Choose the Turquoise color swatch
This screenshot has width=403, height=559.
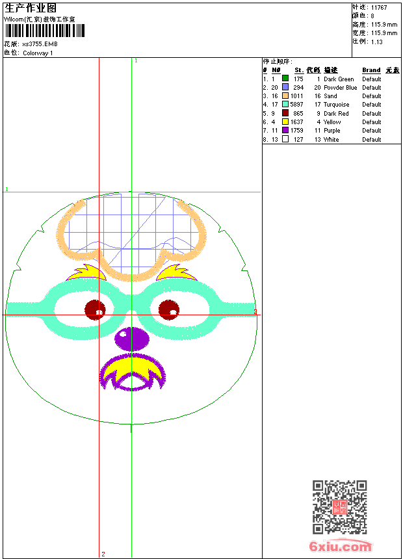(x=285, y=104)
